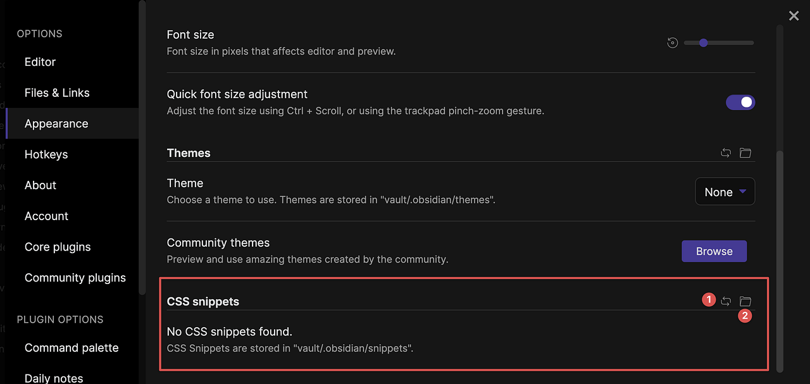This screenshot has height=384, width=810.
Task: Open Daily notes plugin options
Action: click(x=53, y=376)
